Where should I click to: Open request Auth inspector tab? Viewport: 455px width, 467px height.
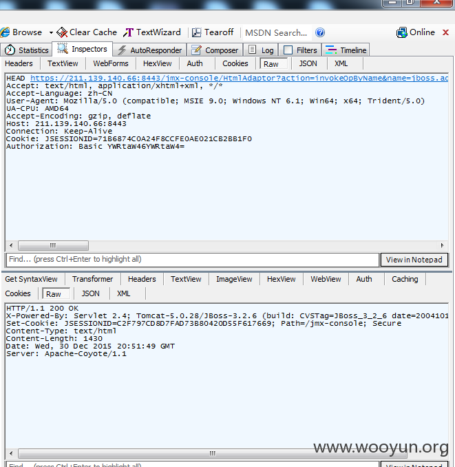[195, 63]
